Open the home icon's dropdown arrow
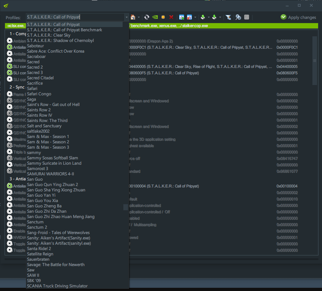322x291 pixels. [x=139, y=17]
